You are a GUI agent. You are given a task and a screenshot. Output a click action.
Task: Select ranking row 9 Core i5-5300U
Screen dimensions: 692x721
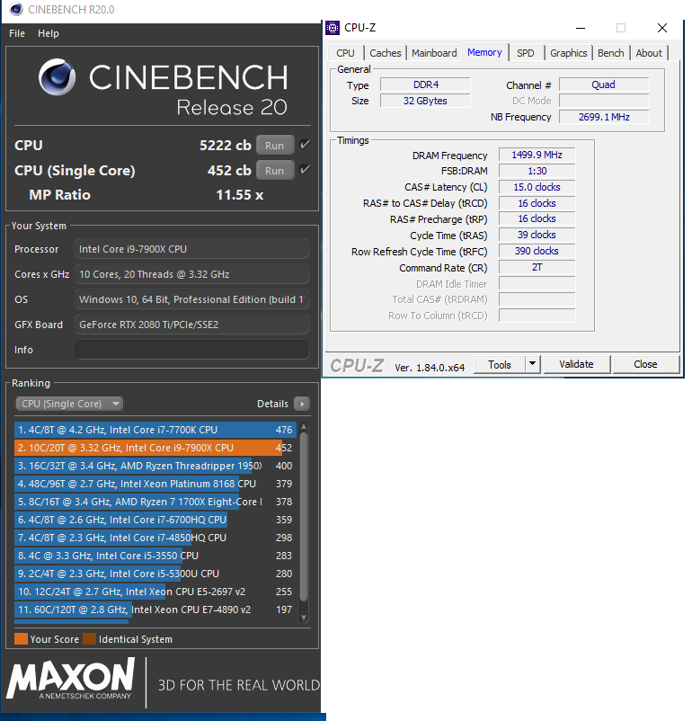coord(155,574)
